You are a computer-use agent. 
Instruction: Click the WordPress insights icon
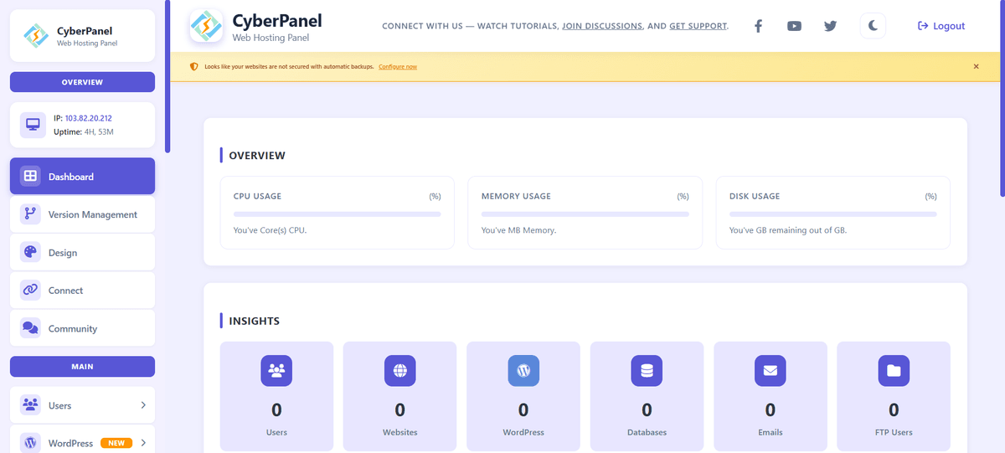pyautogui.click(x=523, y=371)
